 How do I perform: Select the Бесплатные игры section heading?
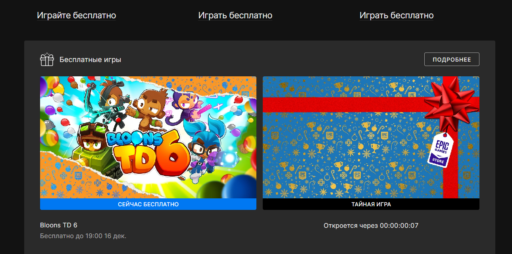point(90,60)
